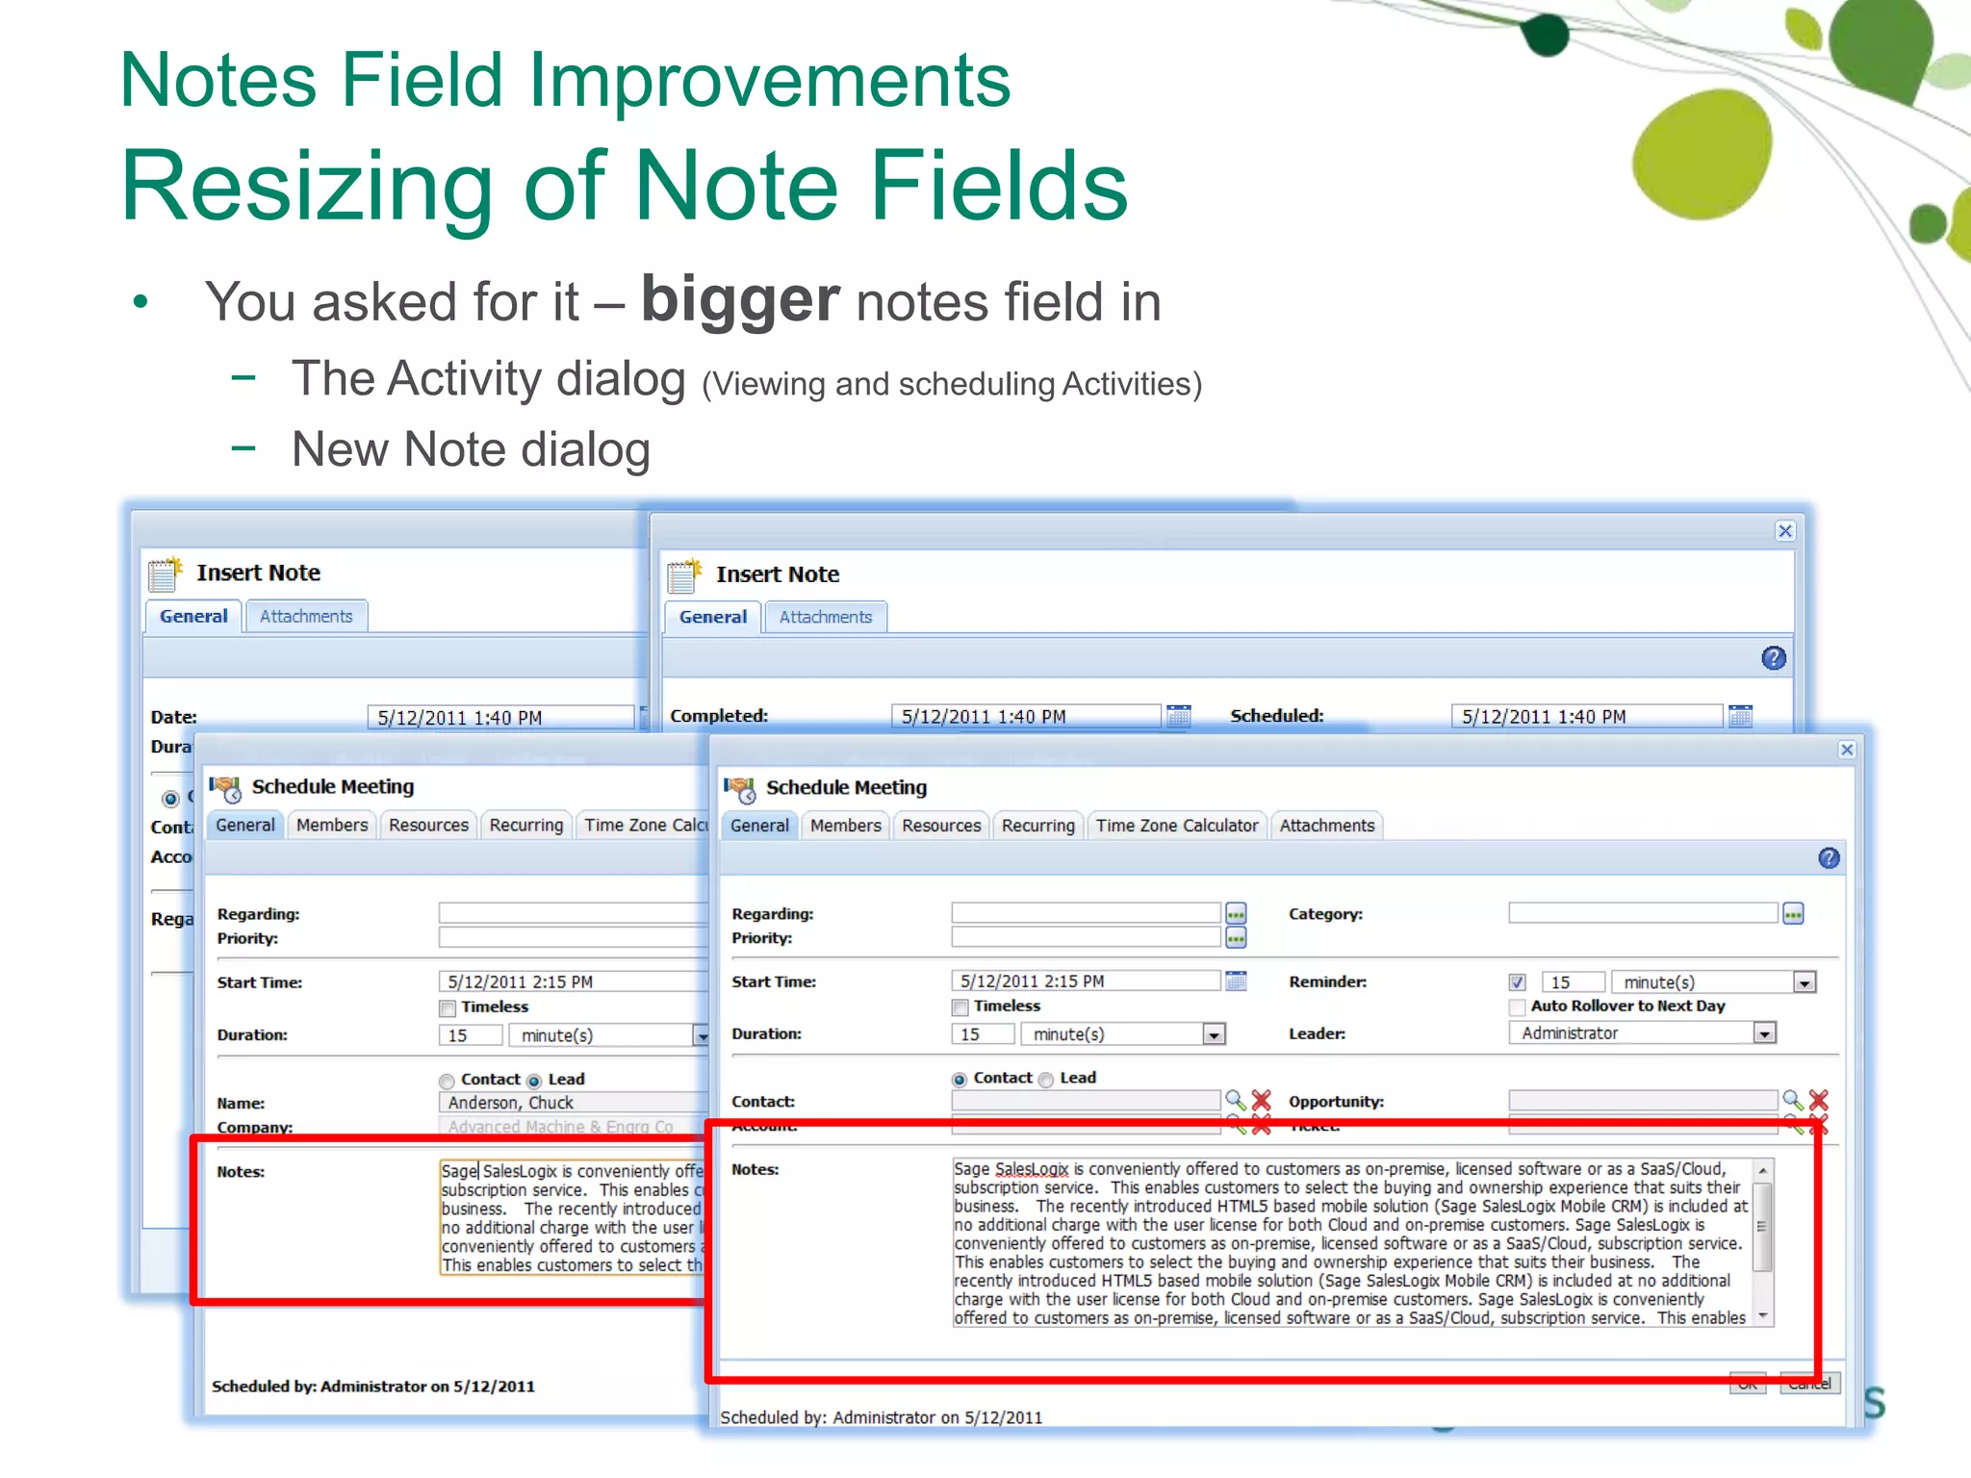Open Start Time calendar in right dialog
Viewport: 1971px width, 1478px height.
tap(1236, 981)
